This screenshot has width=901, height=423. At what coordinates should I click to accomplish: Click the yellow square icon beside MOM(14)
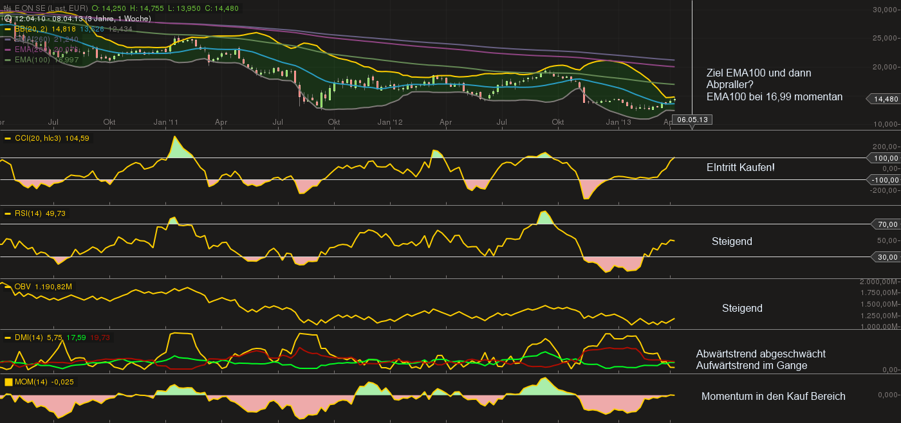coord(8,382)
